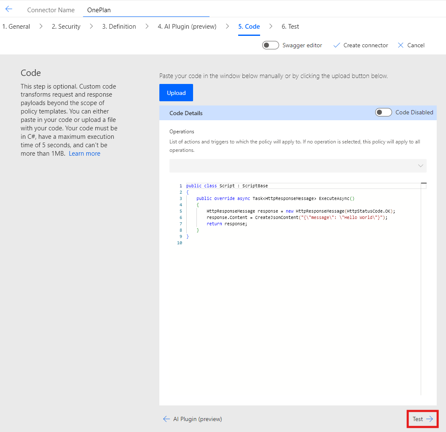The width and height of the screenshot is (446, 432).
Task: Click the Cancel X icon
Action: (400, 45)
